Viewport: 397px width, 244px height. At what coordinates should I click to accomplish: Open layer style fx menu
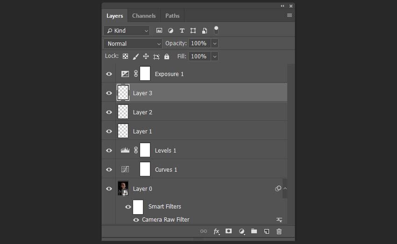(216, 231)
